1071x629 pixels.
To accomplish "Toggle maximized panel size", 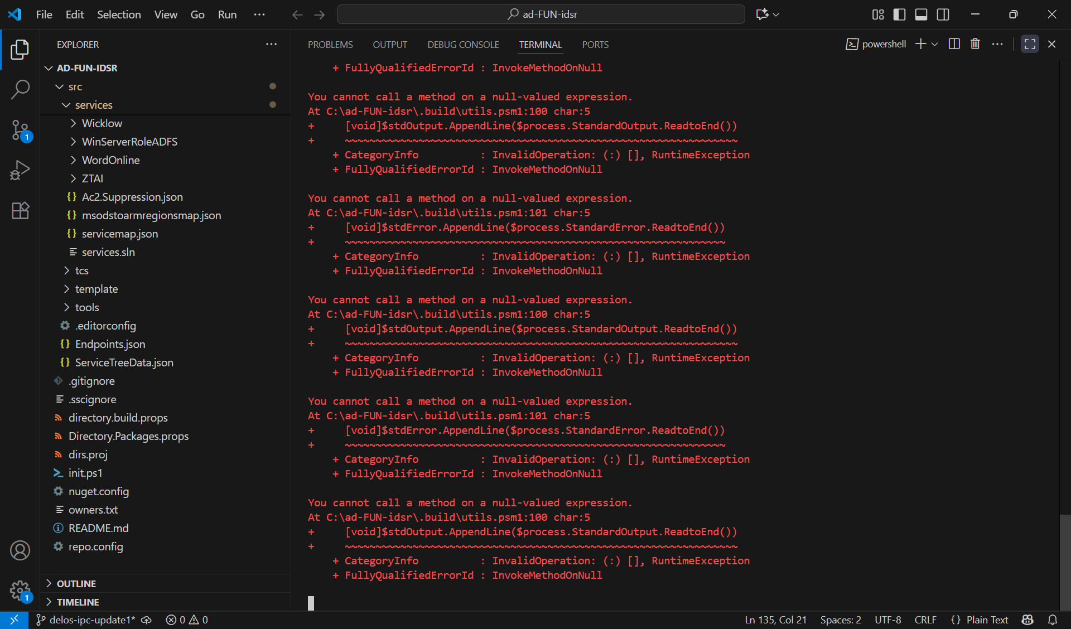I will point(1030,44).
